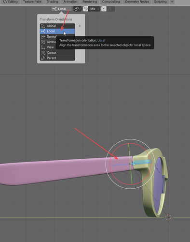Open the proportional editing falloff dropdown
The width and height of the screenshot is (190, 242).
coord(111,9)
